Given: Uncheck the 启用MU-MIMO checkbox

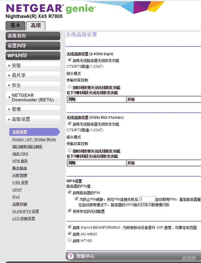Looking at the screenshot, I should point(69,233).
